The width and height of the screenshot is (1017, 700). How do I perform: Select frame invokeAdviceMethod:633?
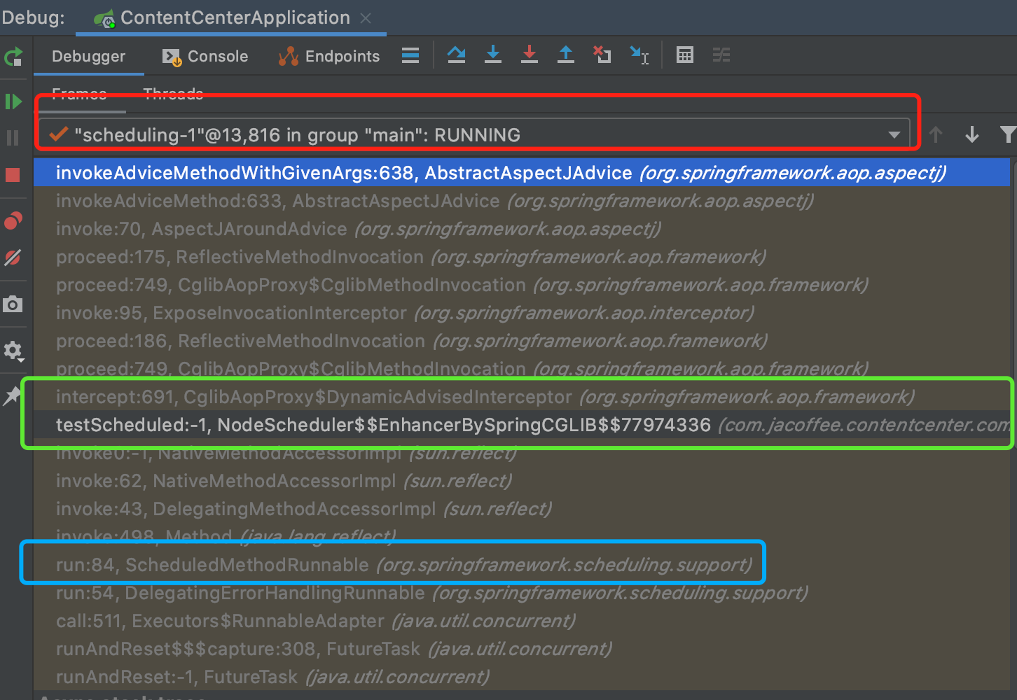(522, 201)
